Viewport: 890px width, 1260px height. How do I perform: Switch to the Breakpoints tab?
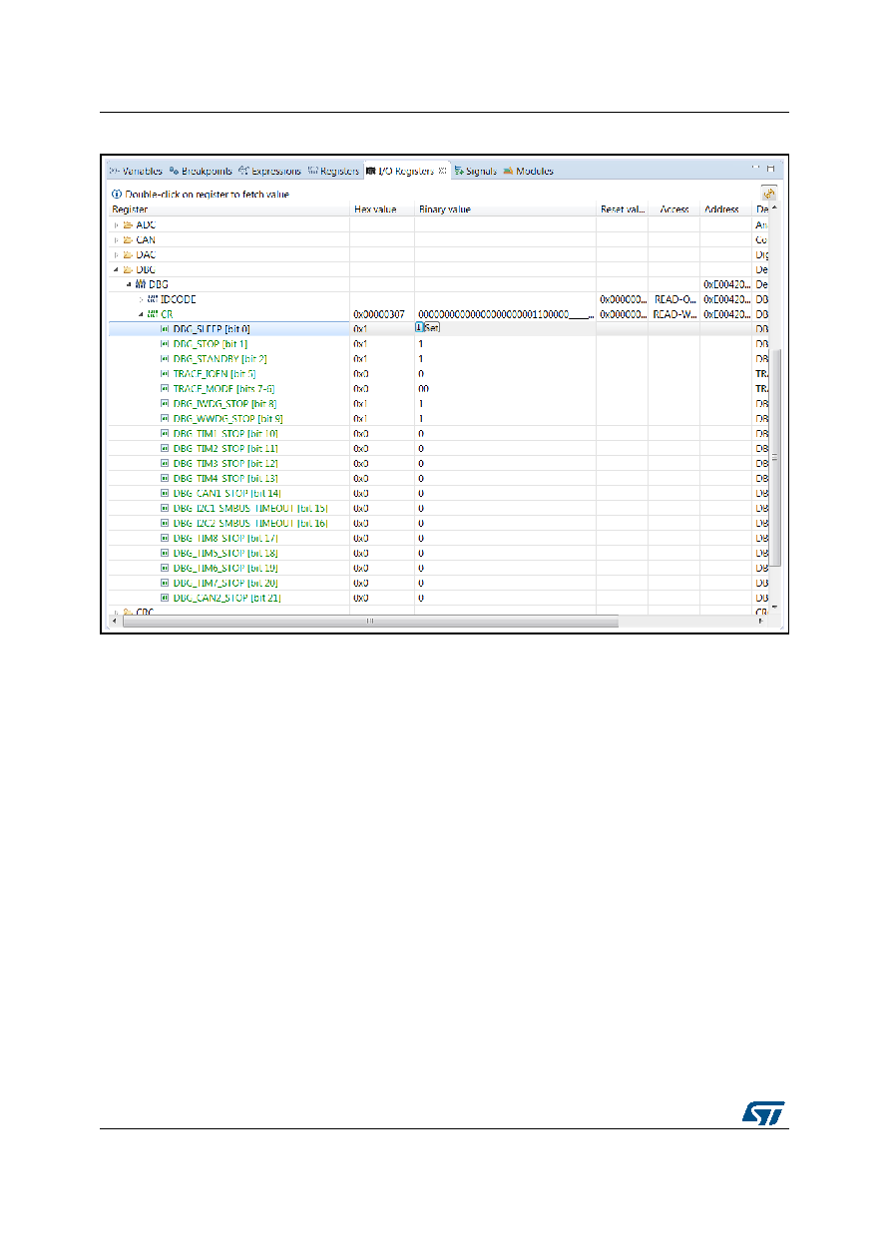[201, 171]
